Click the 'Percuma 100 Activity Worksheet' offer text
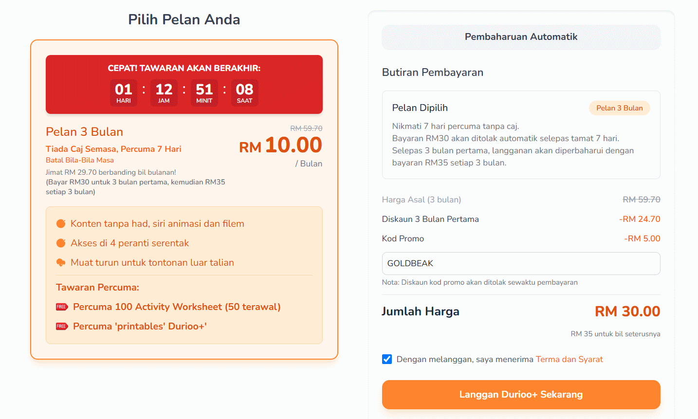 (x=177, y=307)
